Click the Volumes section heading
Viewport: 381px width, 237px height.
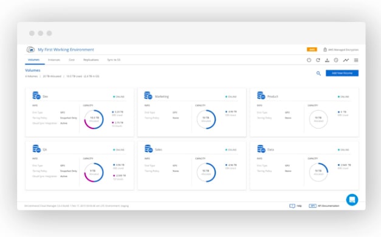pyautogui.click(x=33, y=70)
